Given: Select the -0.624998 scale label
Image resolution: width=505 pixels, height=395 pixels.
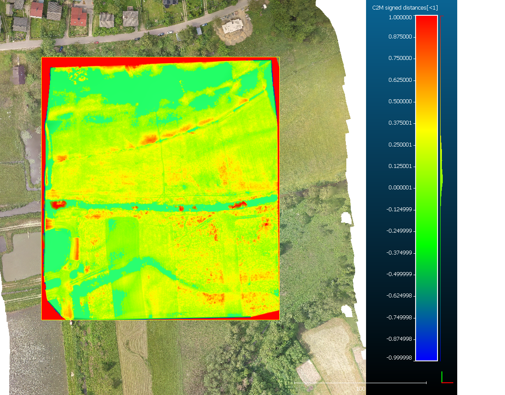Looking at the screenshot, I should click(x=399, y=296).
